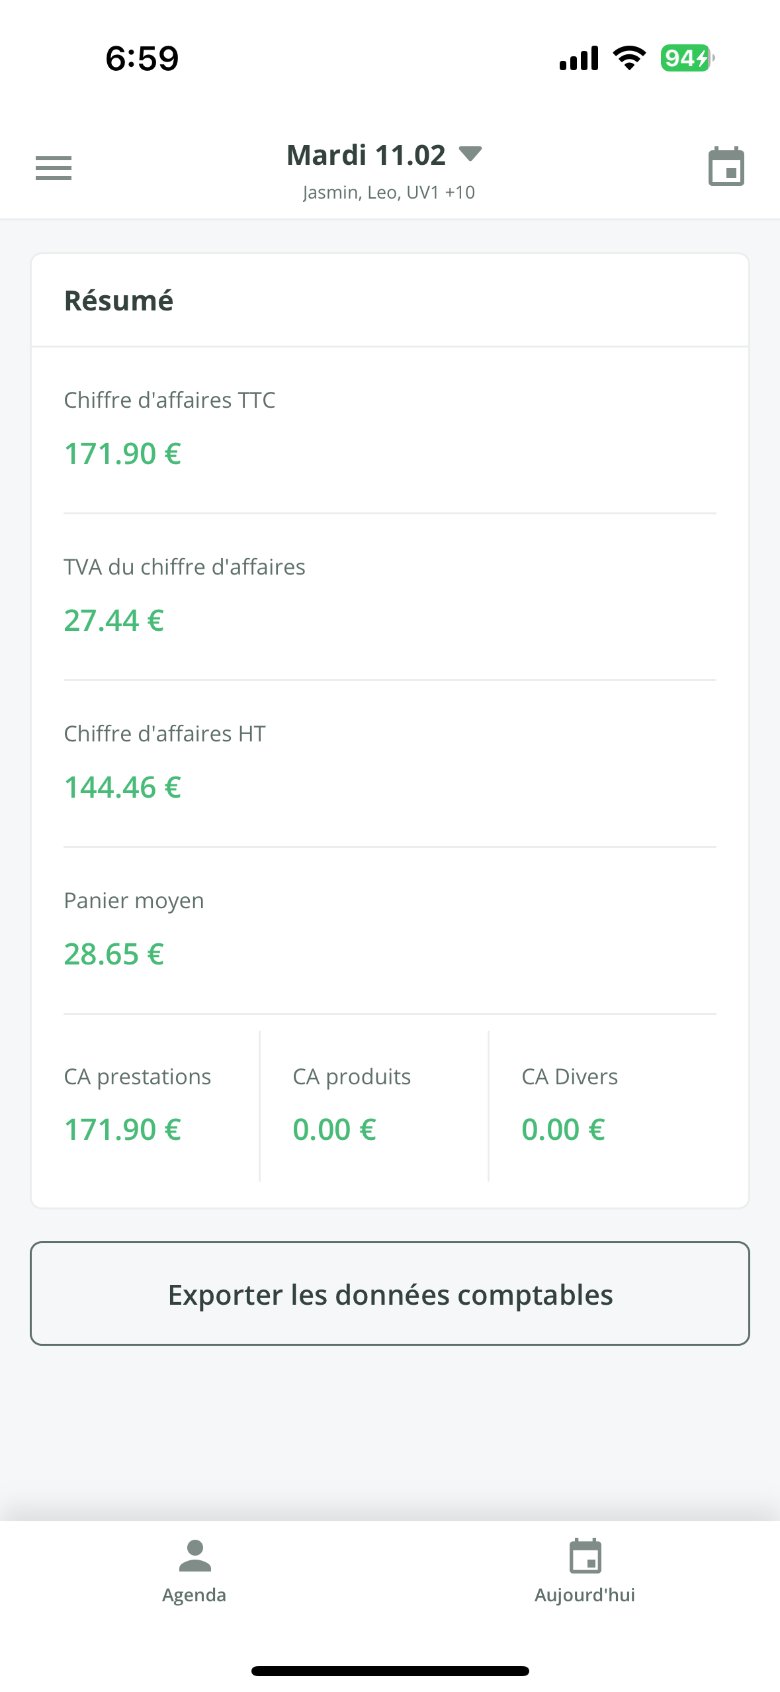This screenshot has width=780, height=1692.
Task: Open the Mardi 11.02 date selector
Action: (366, 156)
